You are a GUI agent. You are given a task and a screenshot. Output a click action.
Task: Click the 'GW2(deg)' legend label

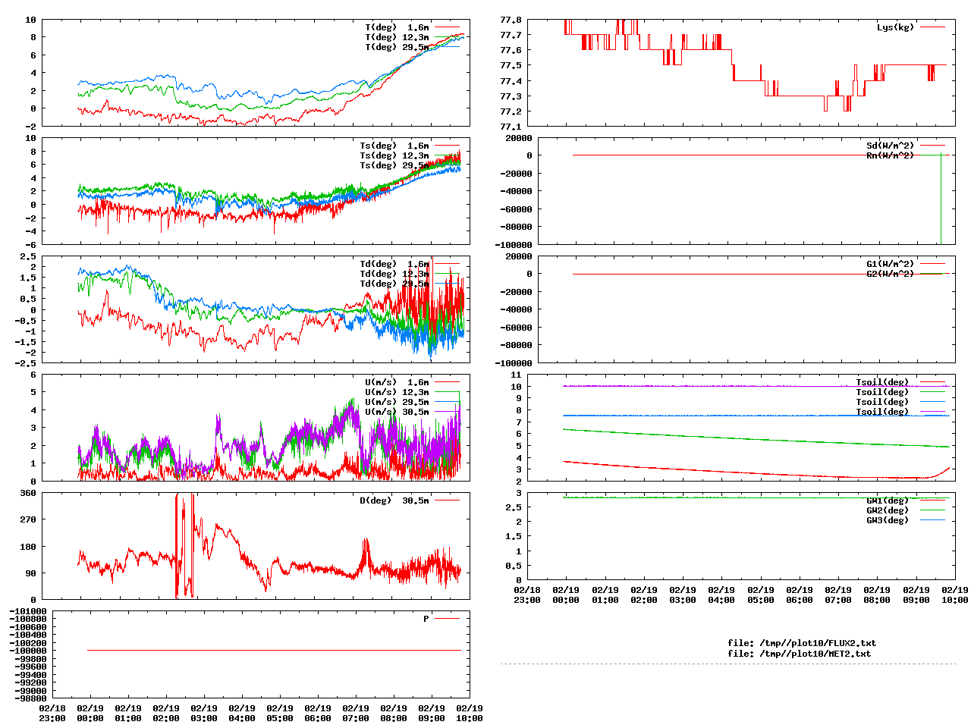(888, 510)
